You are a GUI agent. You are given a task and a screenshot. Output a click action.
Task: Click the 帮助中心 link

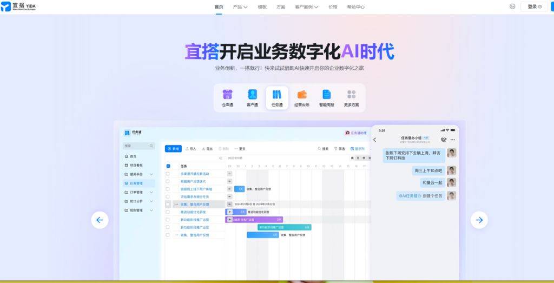pyautogui.click(x=355, y=7)
